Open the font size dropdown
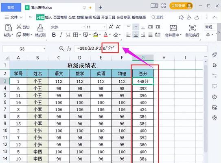This screenshot has width=221, height=163. coord(105,27)
